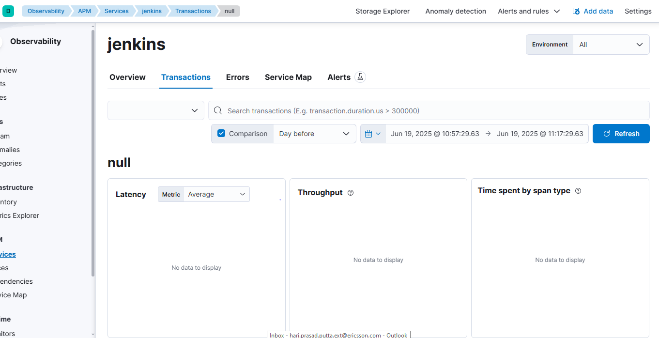Click the start date Jun 19, 2025 @ 10:57:29.63

[x=435, y=134]
